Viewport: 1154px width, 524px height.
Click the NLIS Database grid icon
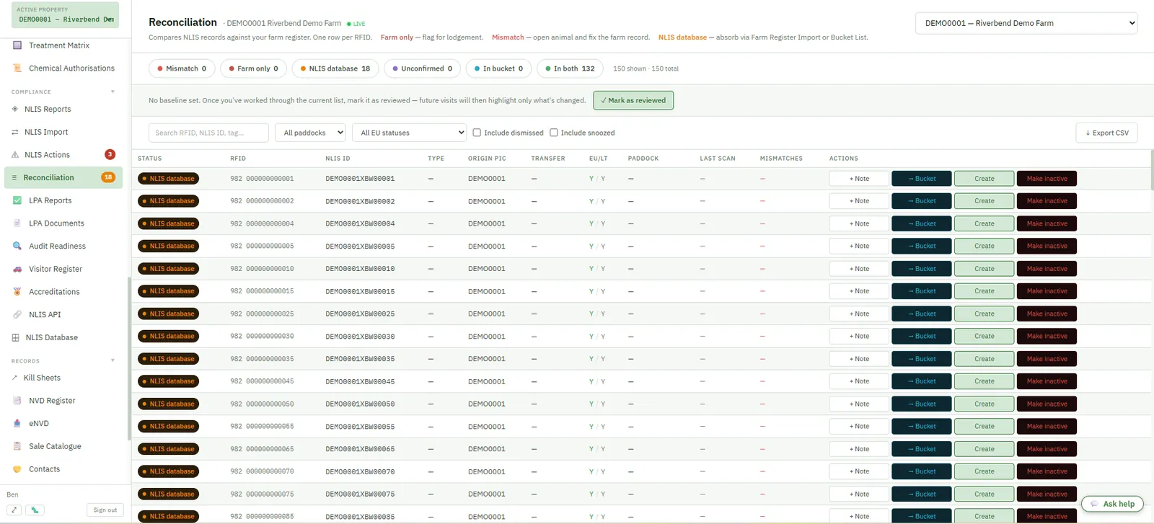(x=16, y=337)
